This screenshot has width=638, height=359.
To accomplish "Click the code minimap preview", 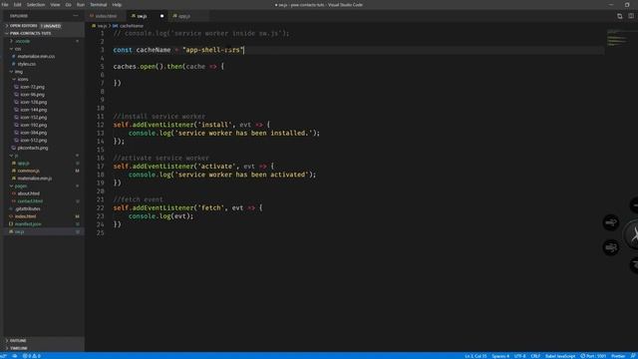I will 617,38.
